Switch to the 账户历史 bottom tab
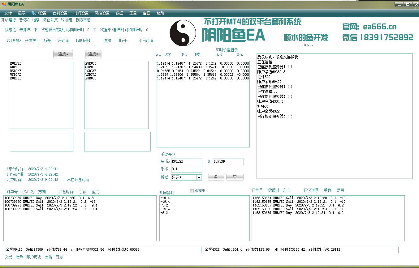 coord(34,257)
